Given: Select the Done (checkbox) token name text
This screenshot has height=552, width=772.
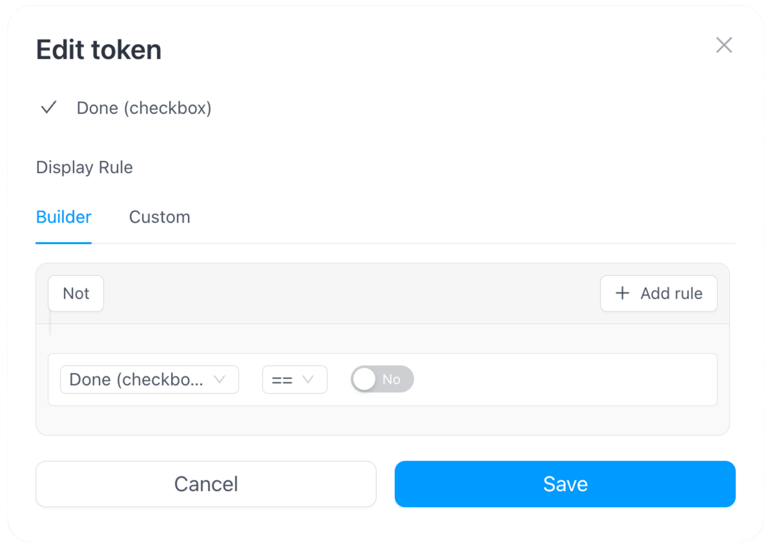Looking at the screenshot, I should [x=144, y=108].
